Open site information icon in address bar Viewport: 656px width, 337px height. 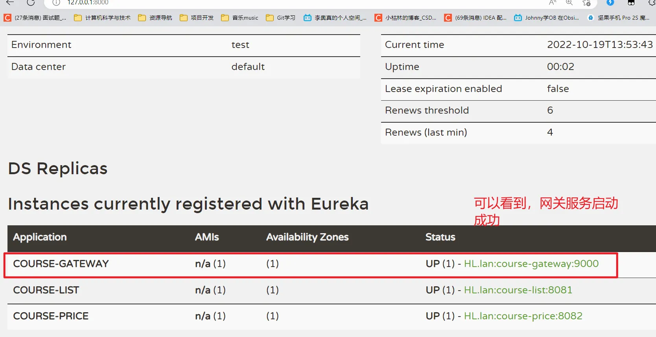pyautogui.click(x=56, y=2)
